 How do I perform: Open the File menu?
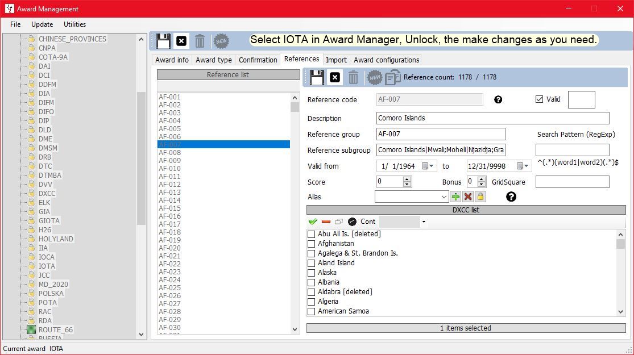click(15, 24)
